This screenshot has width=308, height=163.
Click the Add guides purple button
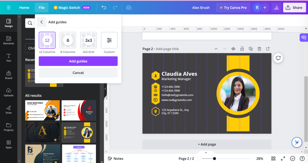(x=78, y=61)
